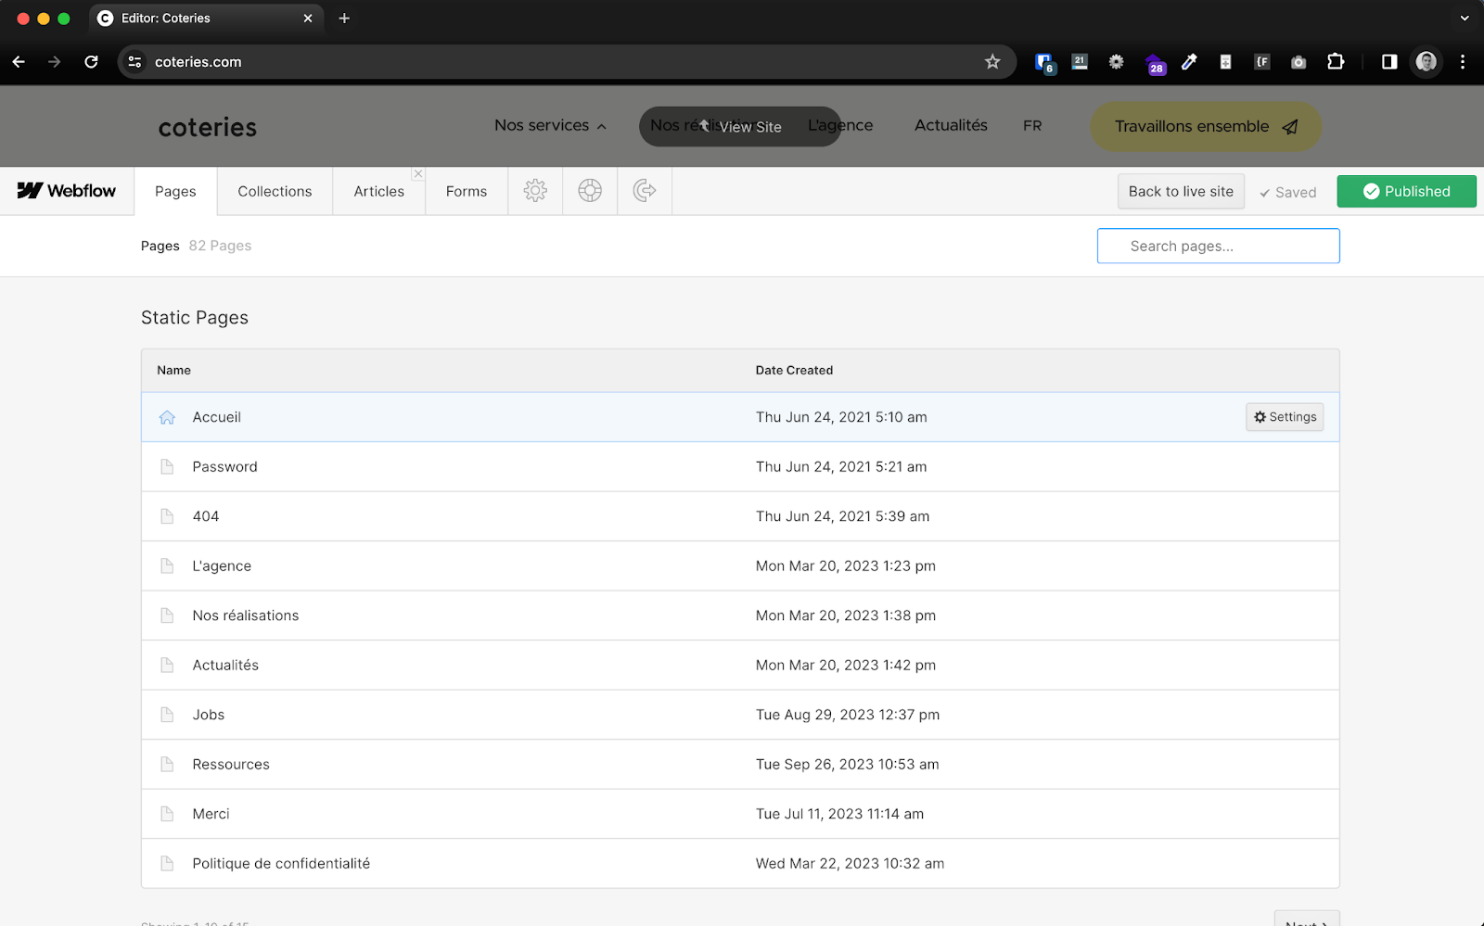Click the Nos réalisations page file icon
This screenshot has width=1484, height=926.
pyautogui.click(x=167, y=615)
